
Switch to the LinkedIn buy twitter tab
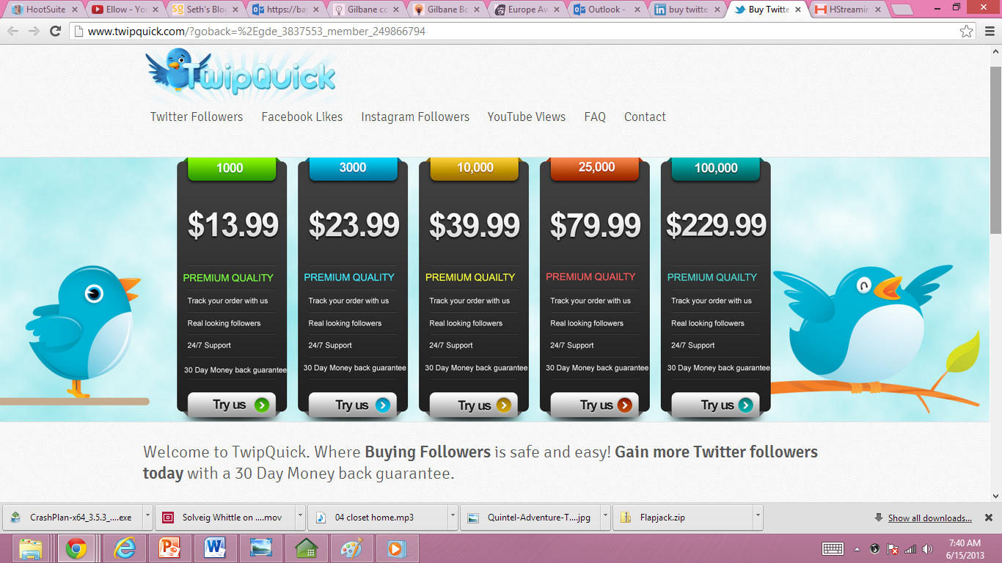point(690,10)
